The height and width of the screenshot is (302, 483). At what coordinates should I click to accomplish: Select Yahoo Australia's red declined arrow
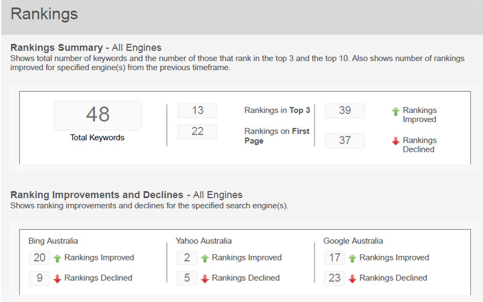[x=205, y=278]
